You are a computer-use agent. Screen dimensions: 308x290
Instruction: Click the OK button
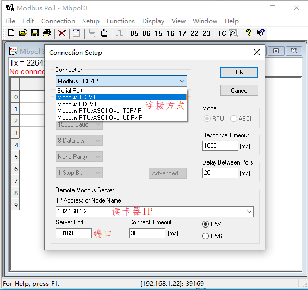[x=239, y=72]
